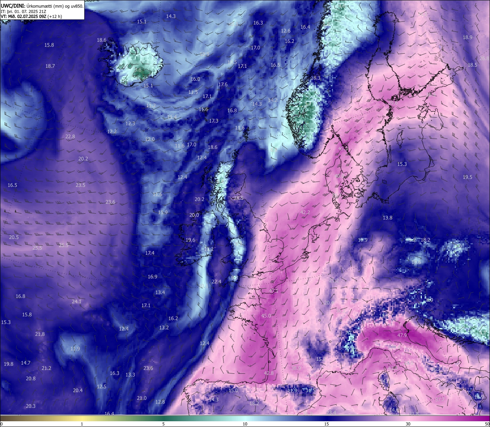Click the 20.5 value on the map
The height and width of the screenshot is (427, 490).
point(14,237)
